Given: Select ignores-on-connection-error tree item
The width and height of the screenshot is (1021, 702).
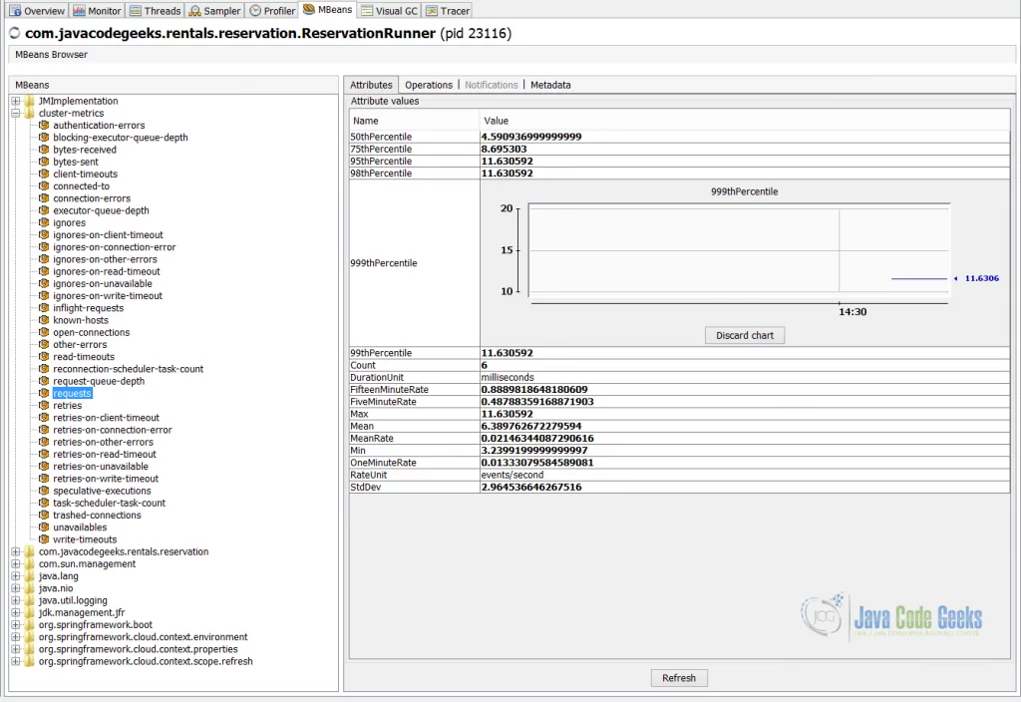Looking at the screenshot, I should pos(114,247).
